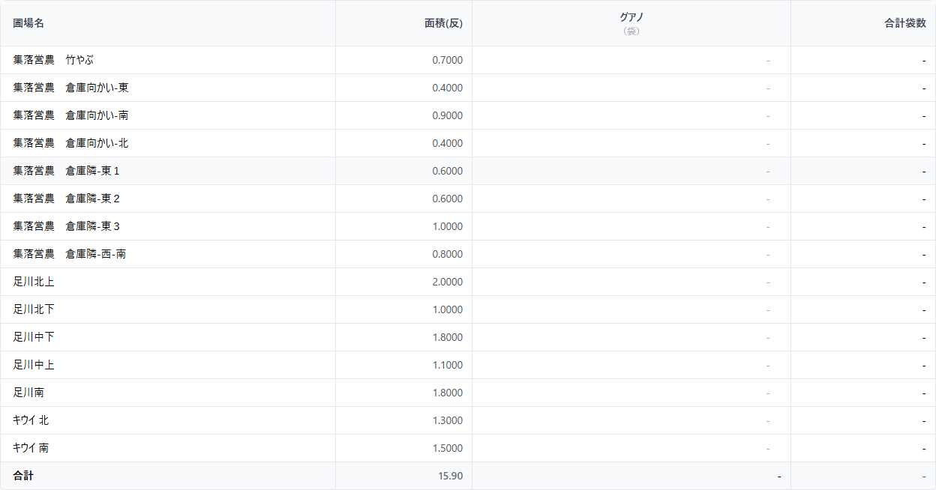Image resolution: width=936 pixels, height=490 pixels.
Task: Click the 足川北上 field name
Action: click(x=34, y=282)
